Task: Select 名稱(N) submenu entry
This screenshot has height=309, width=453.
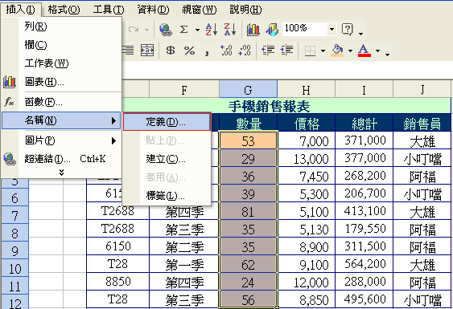Action: (x=61, y=120)
